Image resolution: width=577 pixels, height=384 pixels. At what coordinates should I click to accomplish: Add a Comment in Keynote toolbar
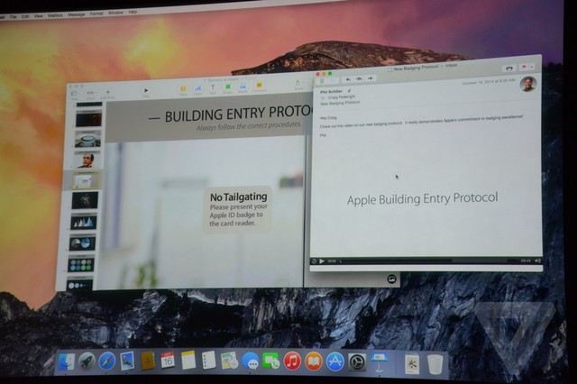click(259, 86)
